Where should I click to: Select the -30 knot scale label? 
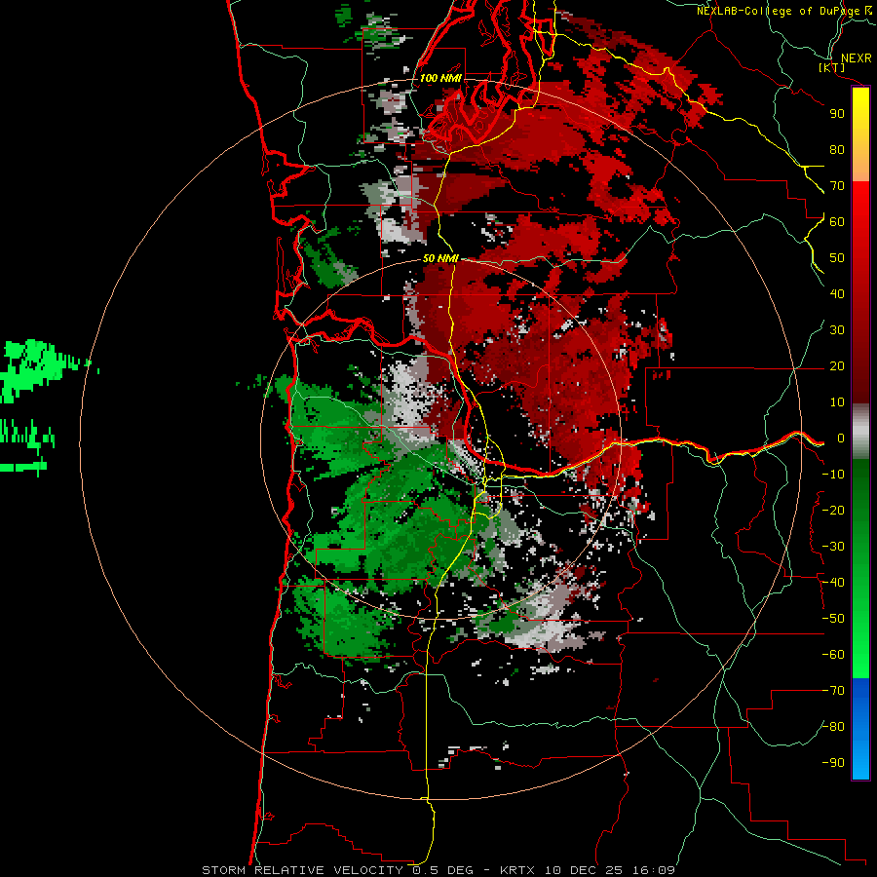coord(833,547)
